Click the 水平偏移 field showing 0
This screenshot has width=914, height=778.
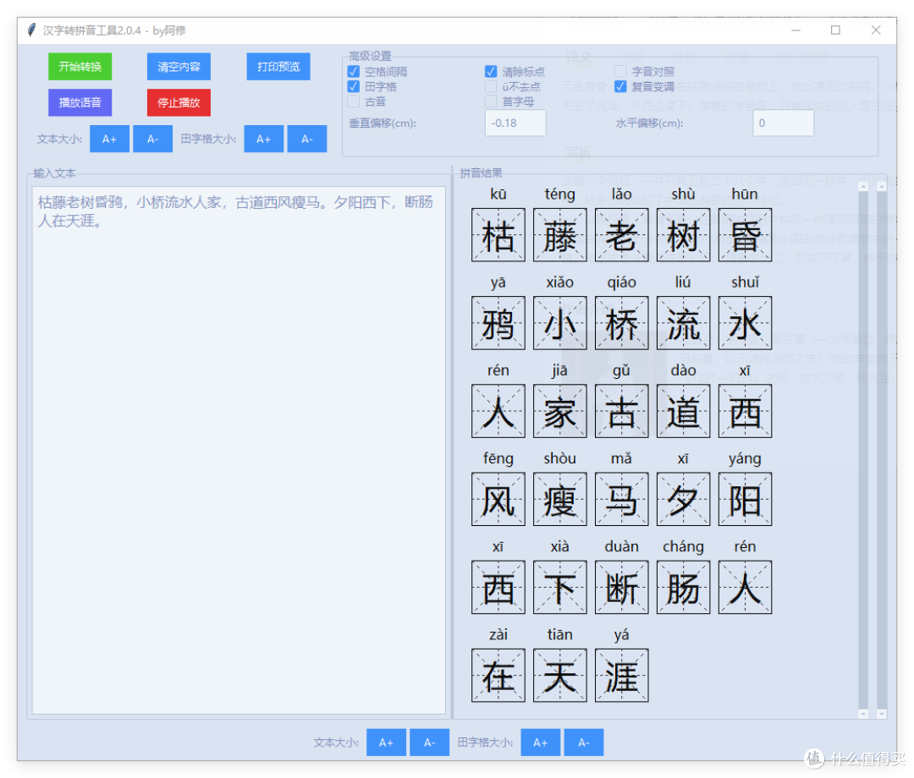783,123
